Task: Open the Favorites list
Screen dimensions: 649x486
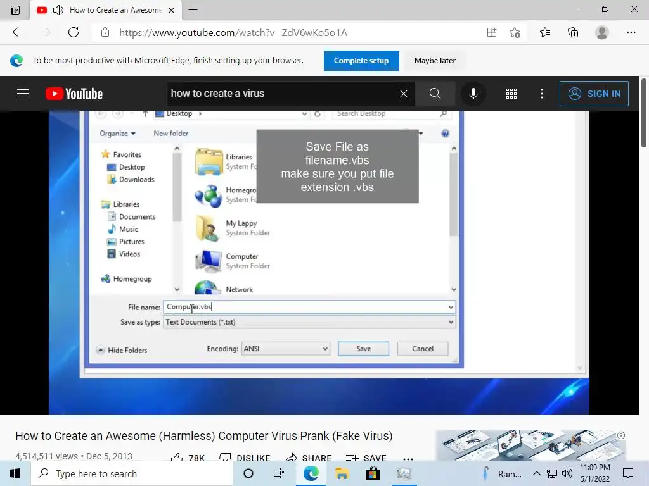Action: [545, 32]
